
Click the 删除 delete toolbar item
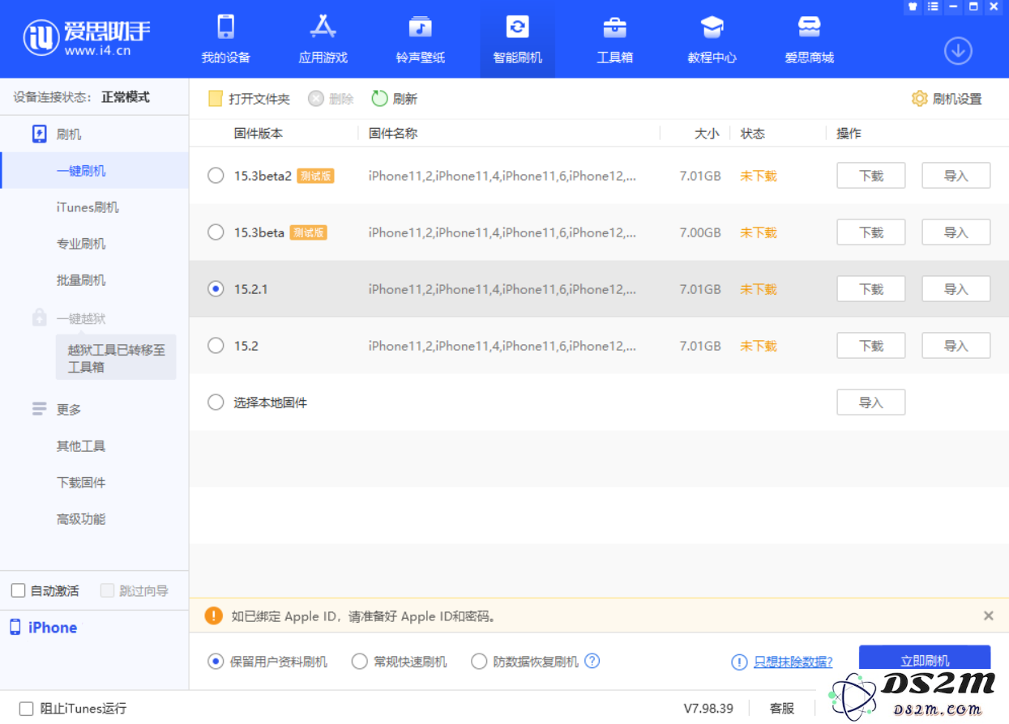pos(331,99)
